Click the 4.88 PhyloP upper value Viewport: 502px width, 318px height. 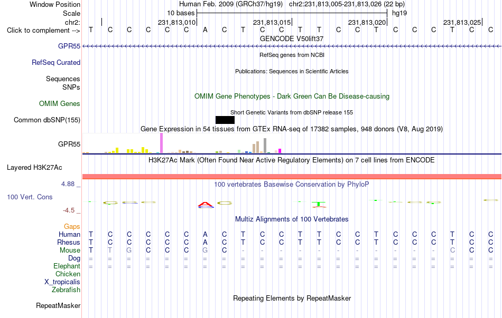[68, 184]
